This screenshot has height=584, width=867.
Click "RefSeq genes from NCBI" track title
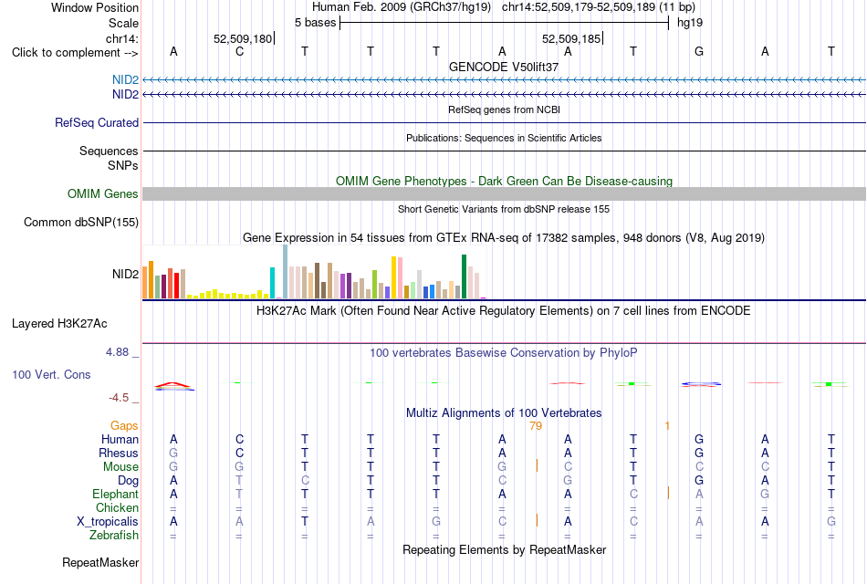(504, 109)
